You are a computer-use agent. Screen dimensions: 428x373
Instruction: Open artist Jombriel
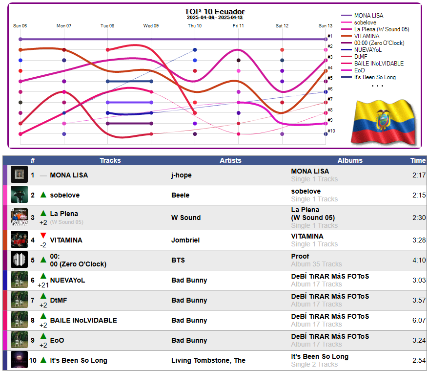185,240
